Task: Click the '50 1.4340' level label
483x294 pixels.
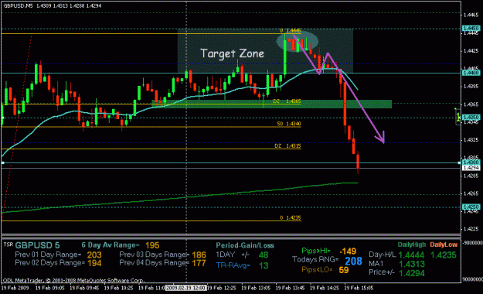Action: pos(289,124)
